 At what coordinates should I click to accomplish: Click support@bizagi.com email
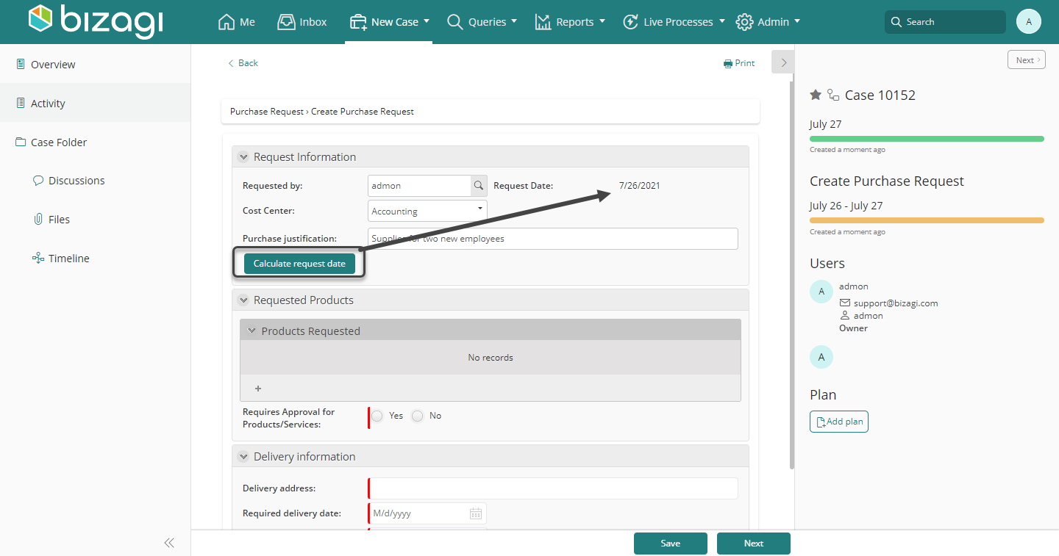(896, 303)
